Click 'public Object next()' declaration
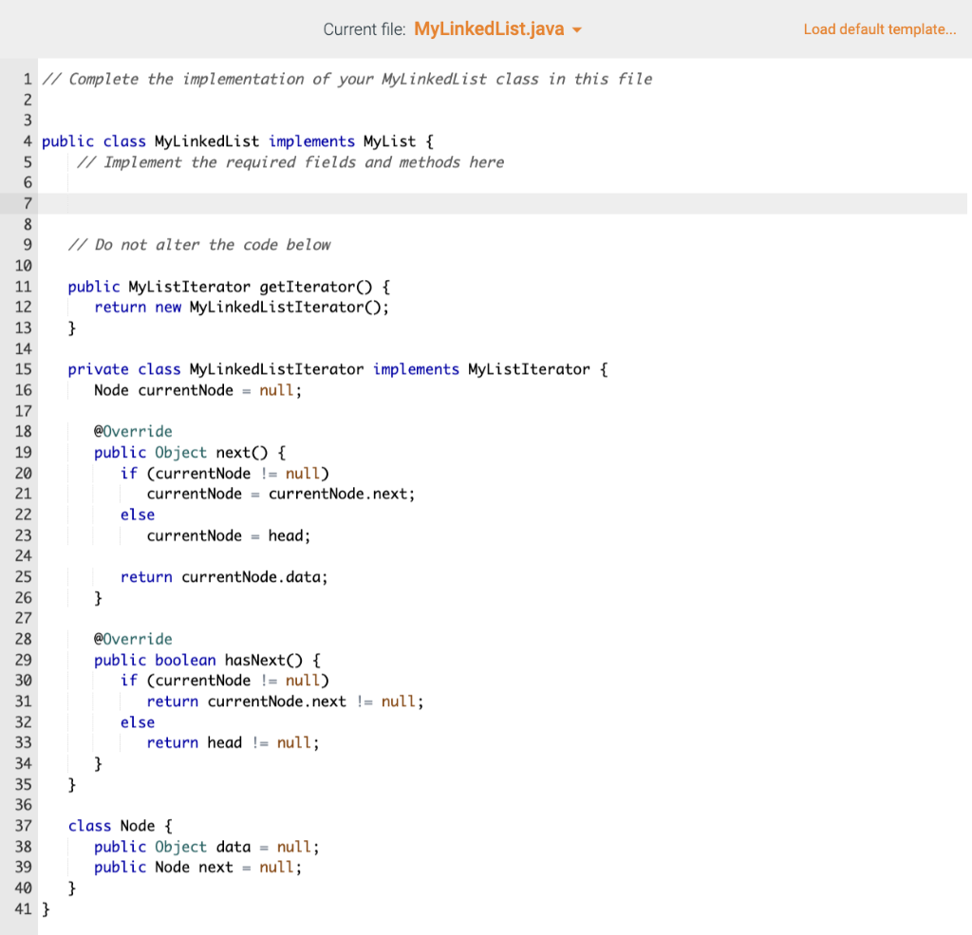The image size is (972, 935). pos(190,452)
